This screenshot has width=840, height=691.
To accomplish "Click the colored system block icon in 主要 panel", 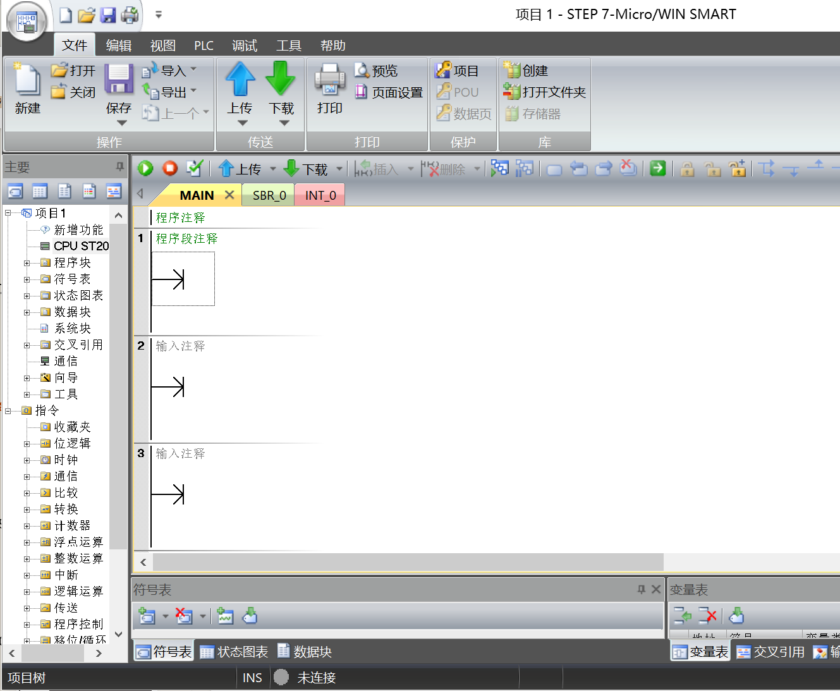I will pos(89,191).
